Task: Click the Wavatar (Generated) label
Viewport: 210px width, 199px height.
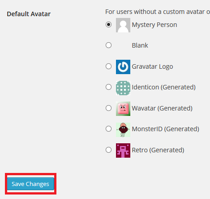Action: pyautogui.click(x=162, y=108)
